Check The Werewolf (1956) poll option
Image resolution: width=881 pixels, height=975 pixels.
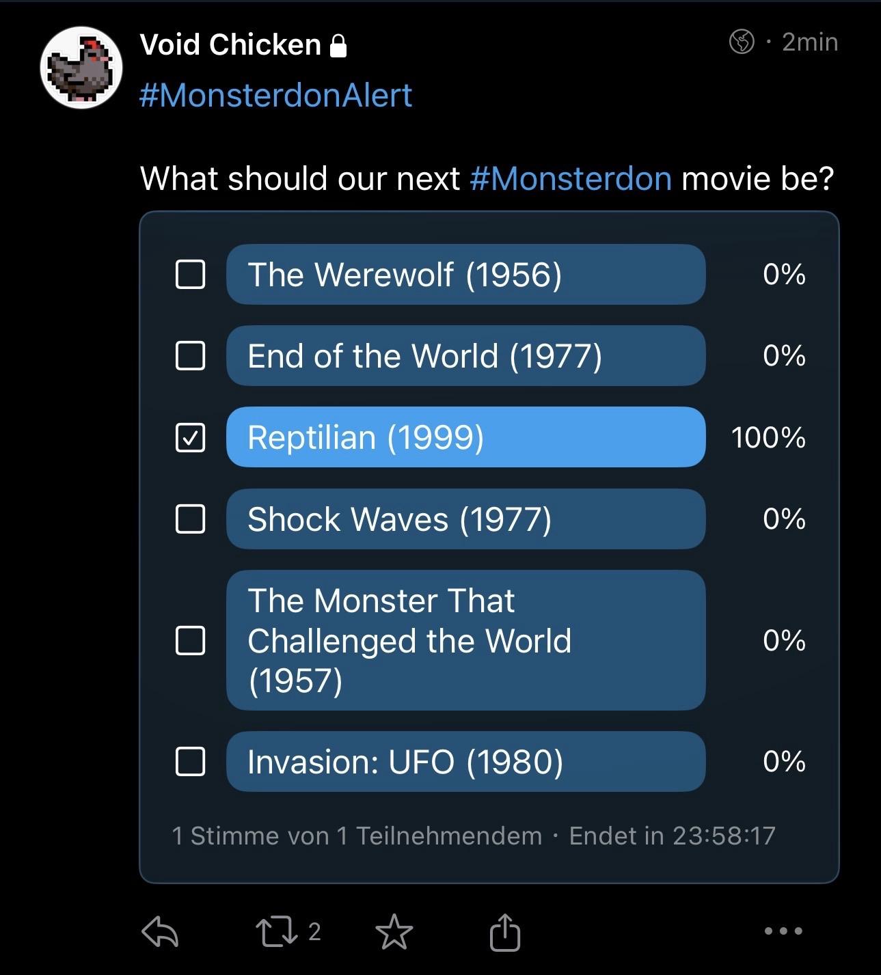tap(191, 275)
